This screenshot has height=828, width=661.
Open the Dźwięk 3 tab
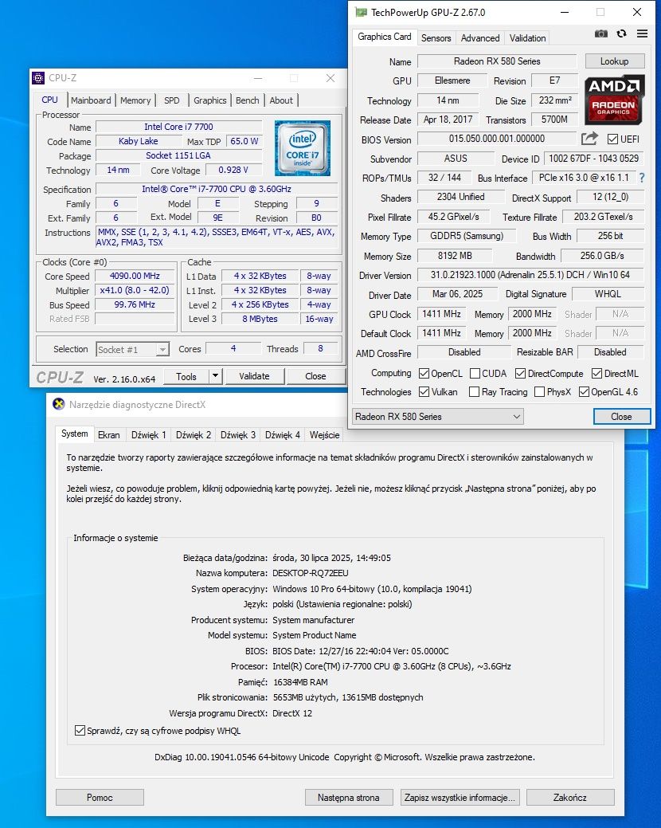pyautogui.click(x=238, y=434)
